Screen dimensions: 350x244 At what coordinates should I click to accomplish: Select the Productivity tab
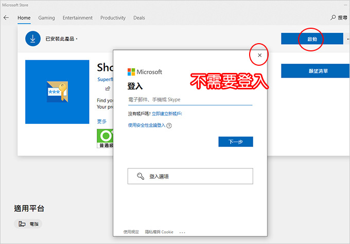pos(113,18)
